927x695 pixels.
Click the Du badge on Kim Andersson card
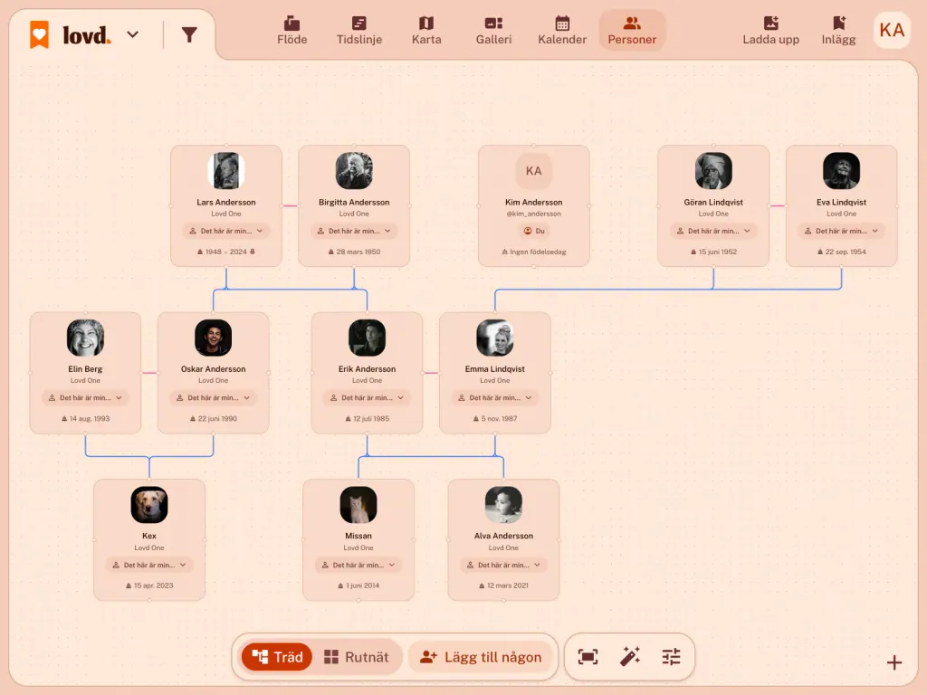click(x=534, y=231)
